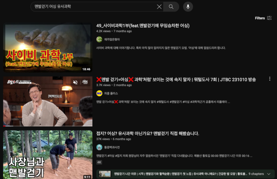Open the 재주많은형아 channel avatar
The height and width of the screenshot is (179, 277).
click(x=99, y=39)
